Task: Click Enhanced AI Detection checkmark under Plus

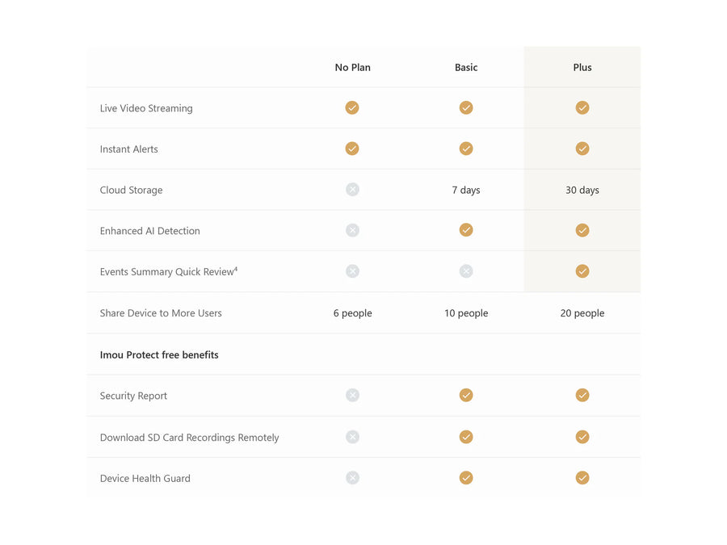Action: coord(582,230)
